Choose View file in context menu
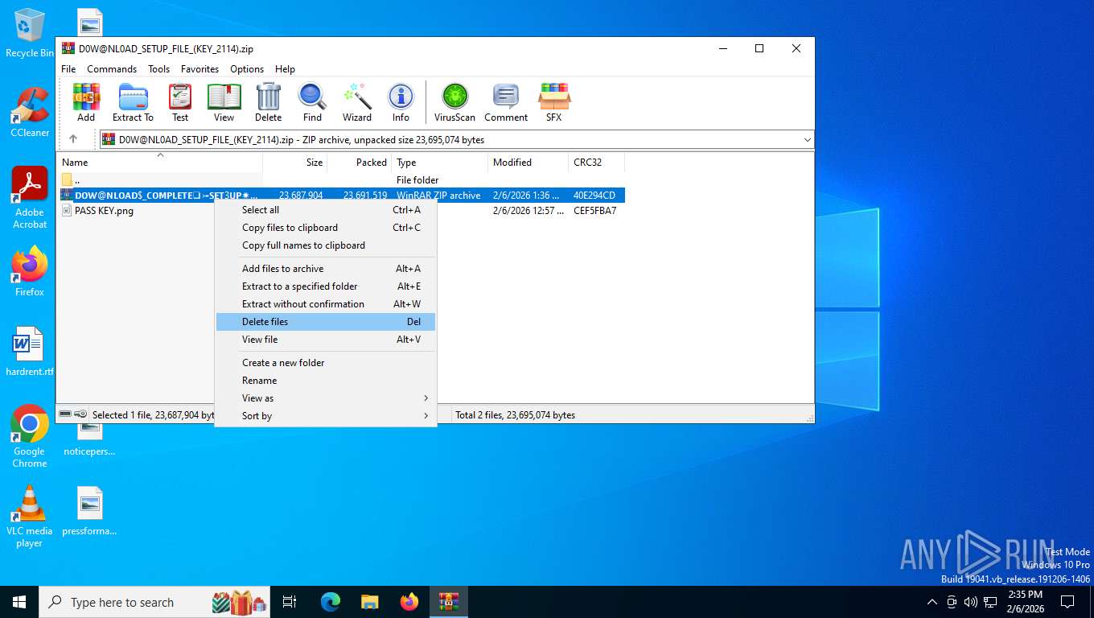The image size is (1094, 618). [326, 340]
